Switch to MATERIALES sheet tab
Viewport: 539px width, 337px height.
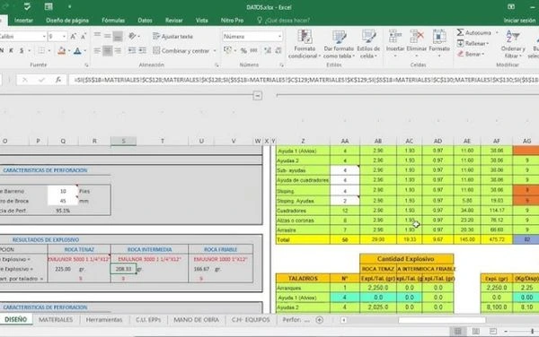click(x=56, y=319)
